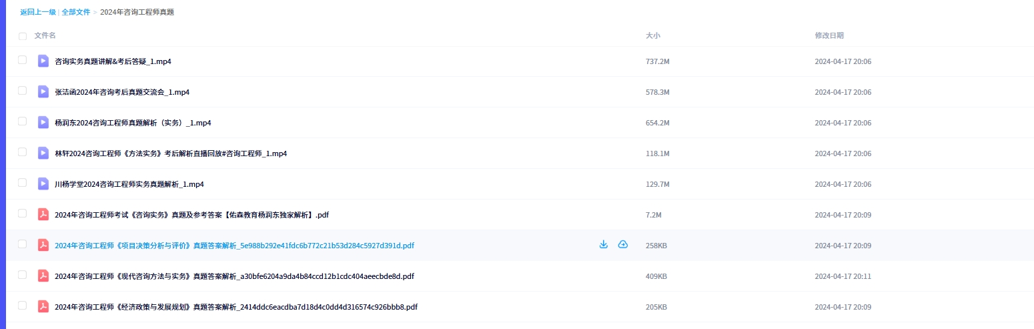This screenshot has width=1034, height=329.
Task: Click video icon beside 杨润东2024咨询工程师真题解析
Action: pos(43,122)
